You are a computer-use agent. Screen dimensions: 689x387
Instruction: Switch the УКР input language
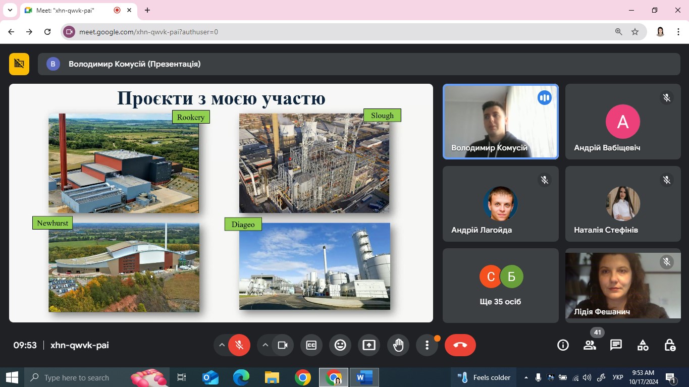pyautogui.click(x=617, y=377)
